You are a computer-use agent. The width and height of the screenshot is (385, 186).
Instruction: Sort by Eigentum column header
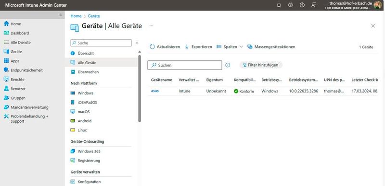pyautogui.click(x=214, y=80)
